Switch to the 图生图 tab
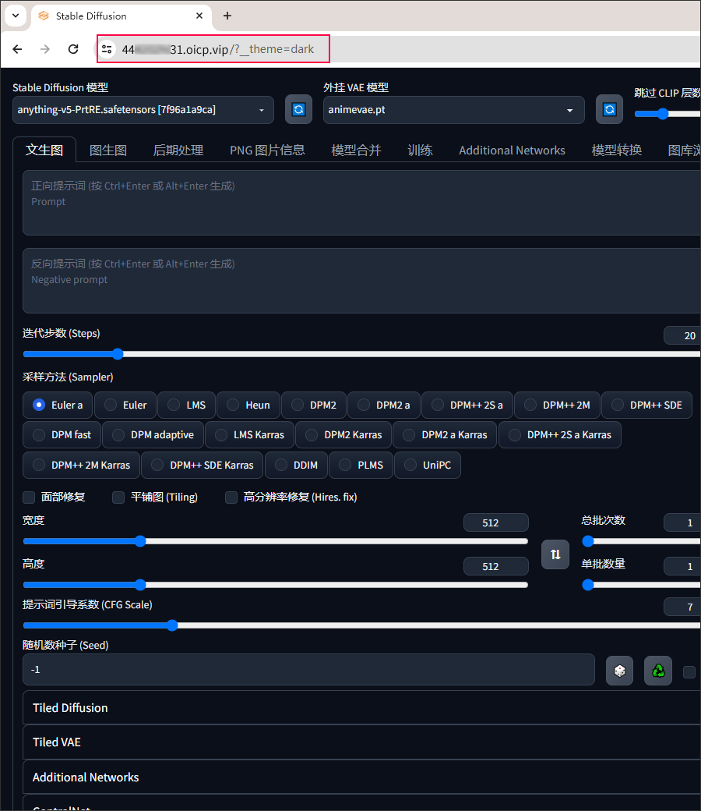 [x=108, y=151]
